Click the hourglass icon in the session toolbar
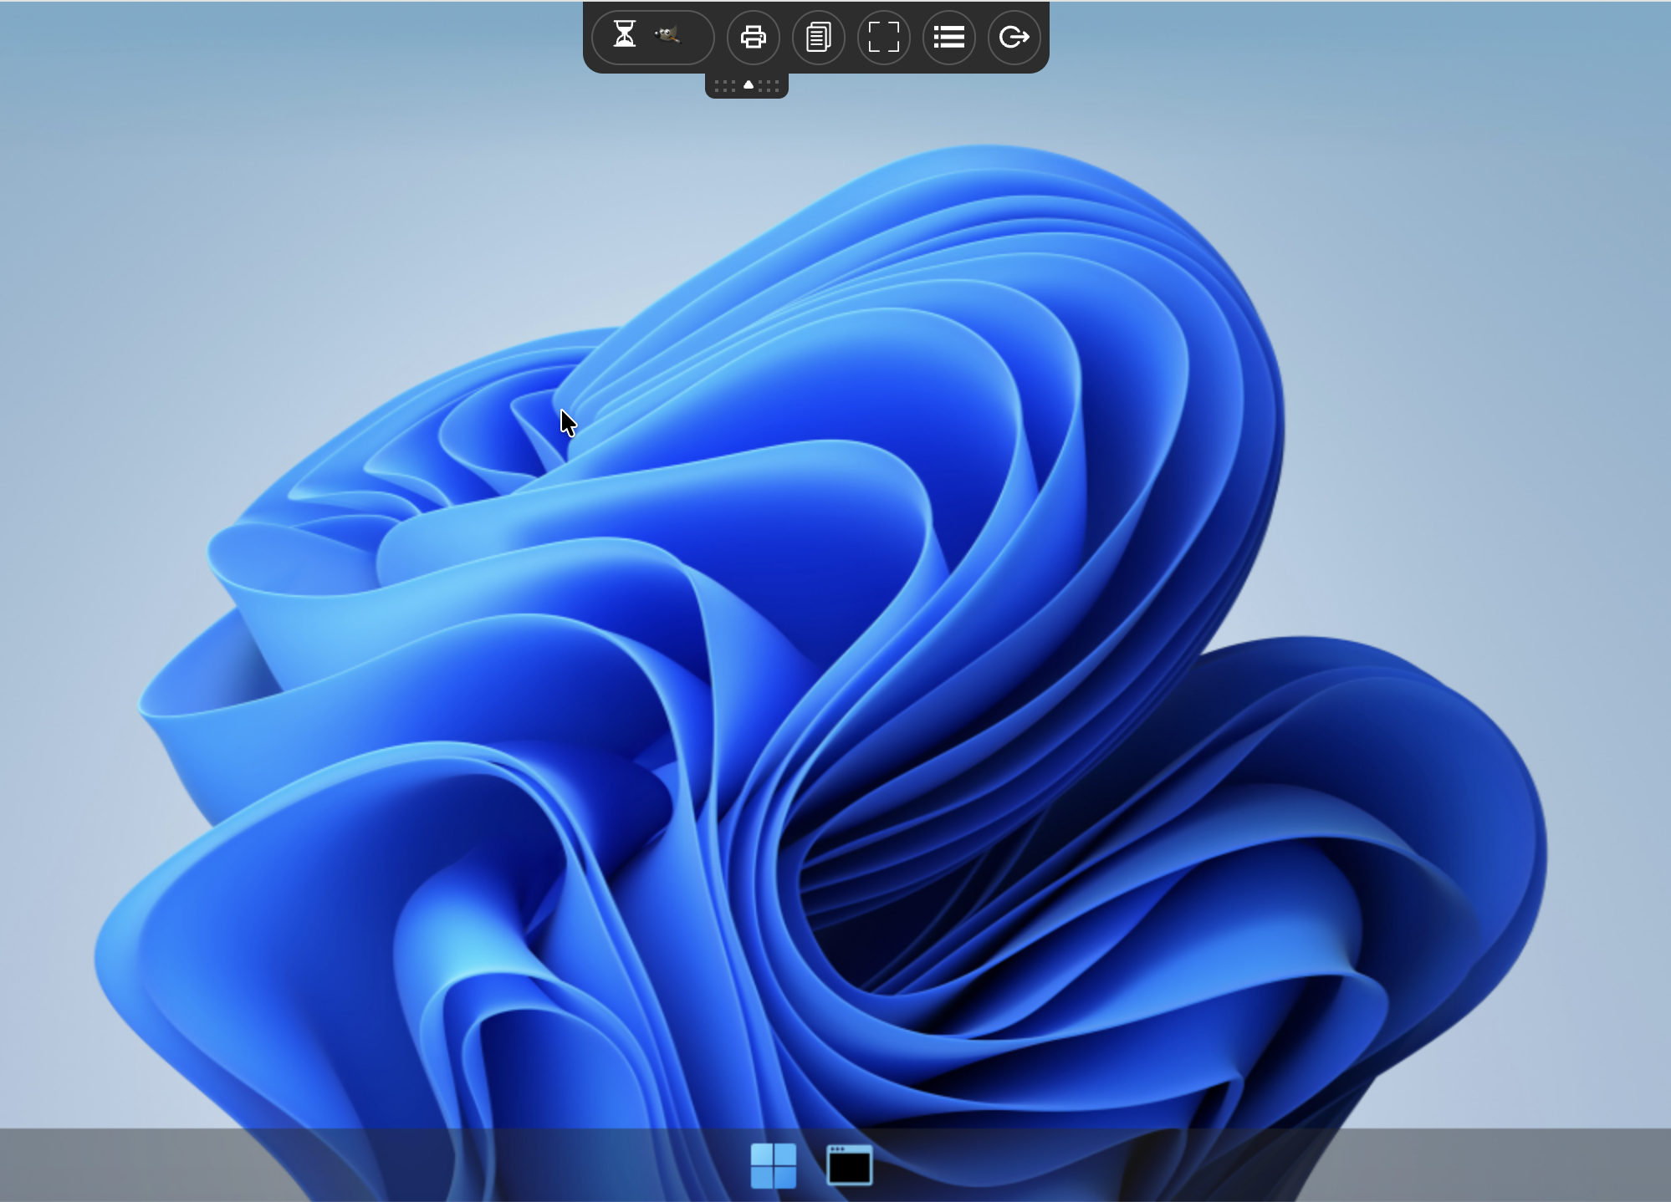 click(625, 35)
